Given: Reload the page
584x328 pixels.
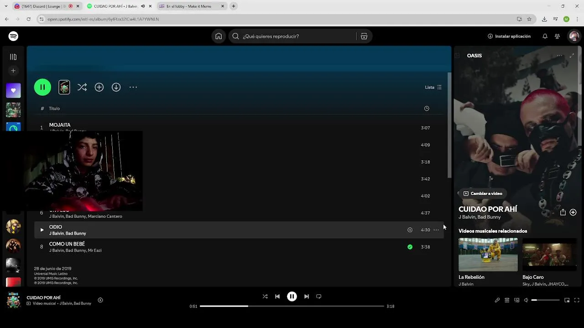Looking at the screenshot, I should pyautogui.click(x=28, y=19).
